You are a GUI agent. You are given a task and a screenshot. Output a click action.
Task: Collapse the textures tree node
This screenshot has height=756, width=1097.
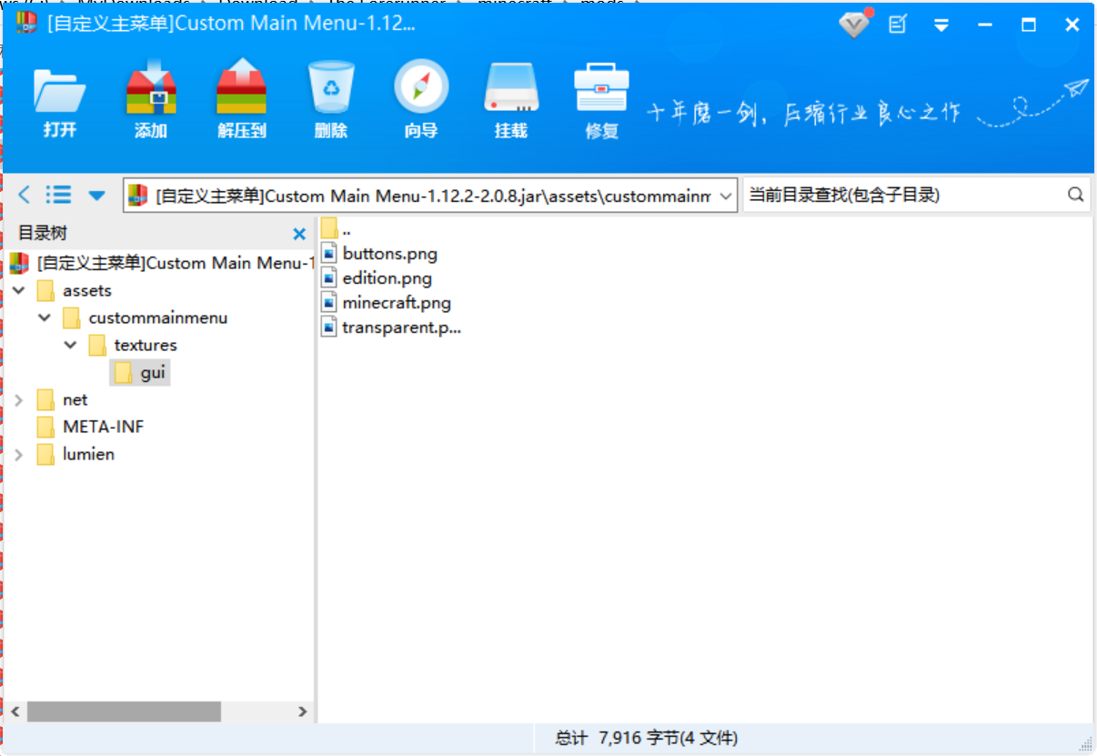point(71,345)
